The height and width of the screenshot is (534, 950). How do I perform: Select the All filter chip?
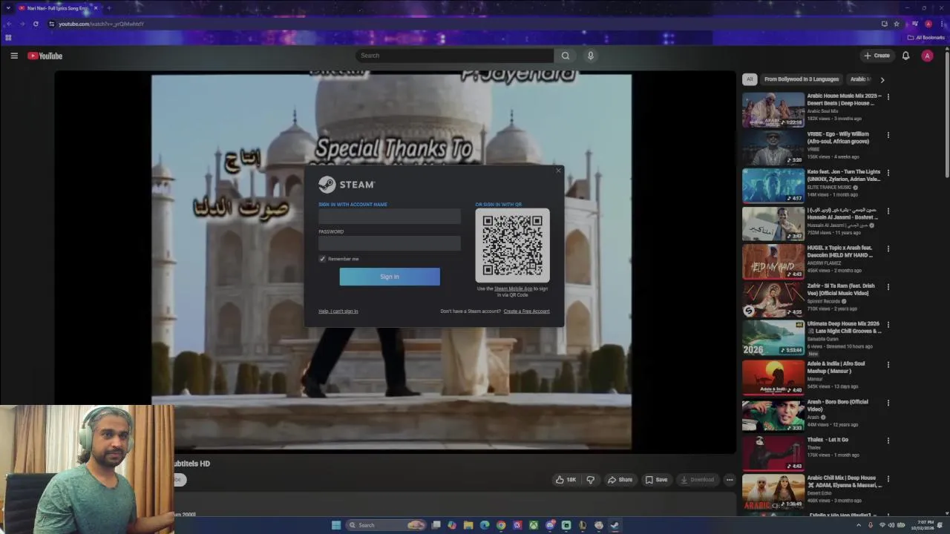pos(750,79)
